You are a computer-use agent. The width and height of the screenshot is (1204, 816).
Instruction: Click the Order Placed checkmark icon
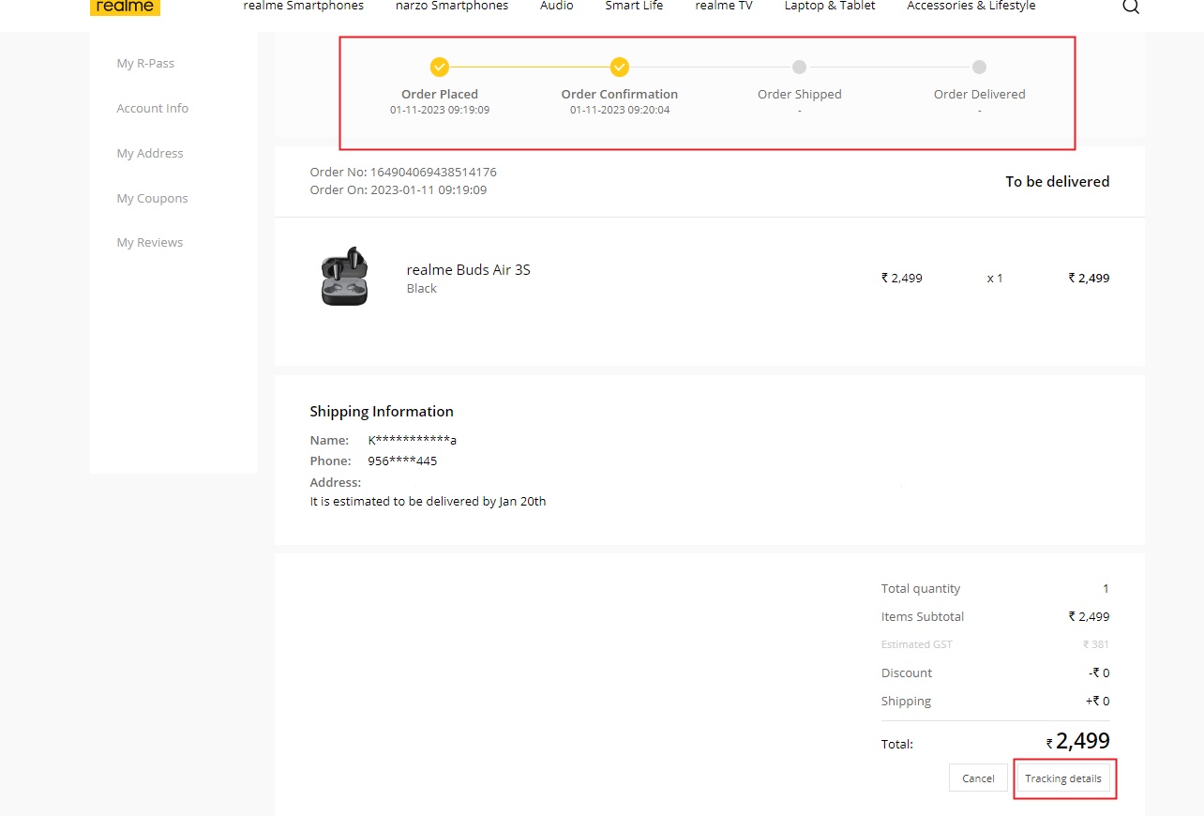pos(439,67)
